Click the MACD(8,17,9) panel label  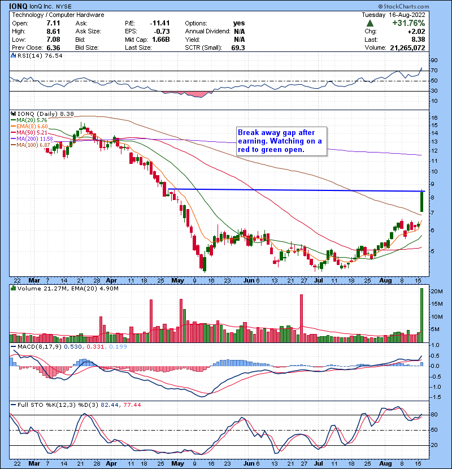(40, 347)
